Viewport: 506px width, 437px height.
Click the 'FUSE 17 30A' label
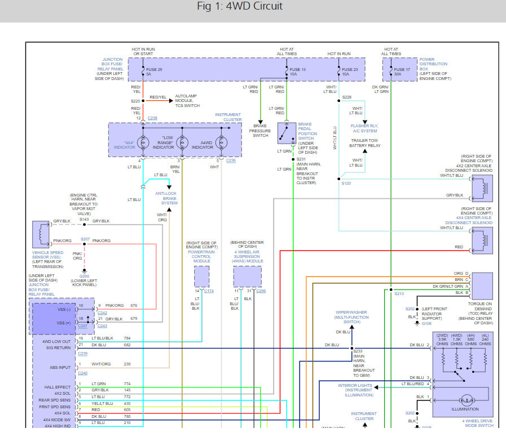pyautogui.click(x=402, y=72)
